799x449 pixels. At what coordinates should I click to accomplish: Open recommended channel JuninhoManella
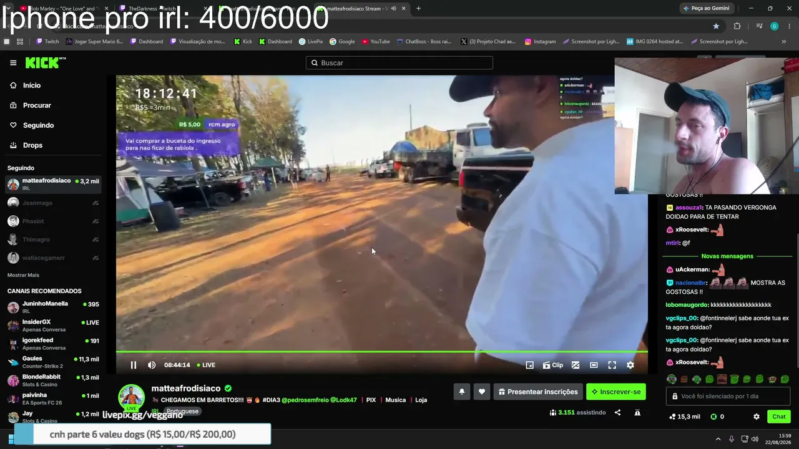click(53, 307)
